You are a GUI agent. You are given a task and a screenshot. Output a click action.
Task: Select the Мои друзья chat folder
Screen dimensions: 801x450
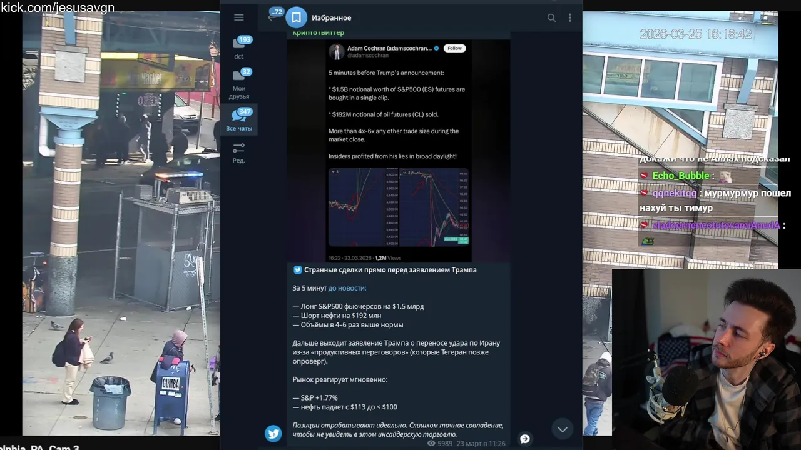[239, 84]
